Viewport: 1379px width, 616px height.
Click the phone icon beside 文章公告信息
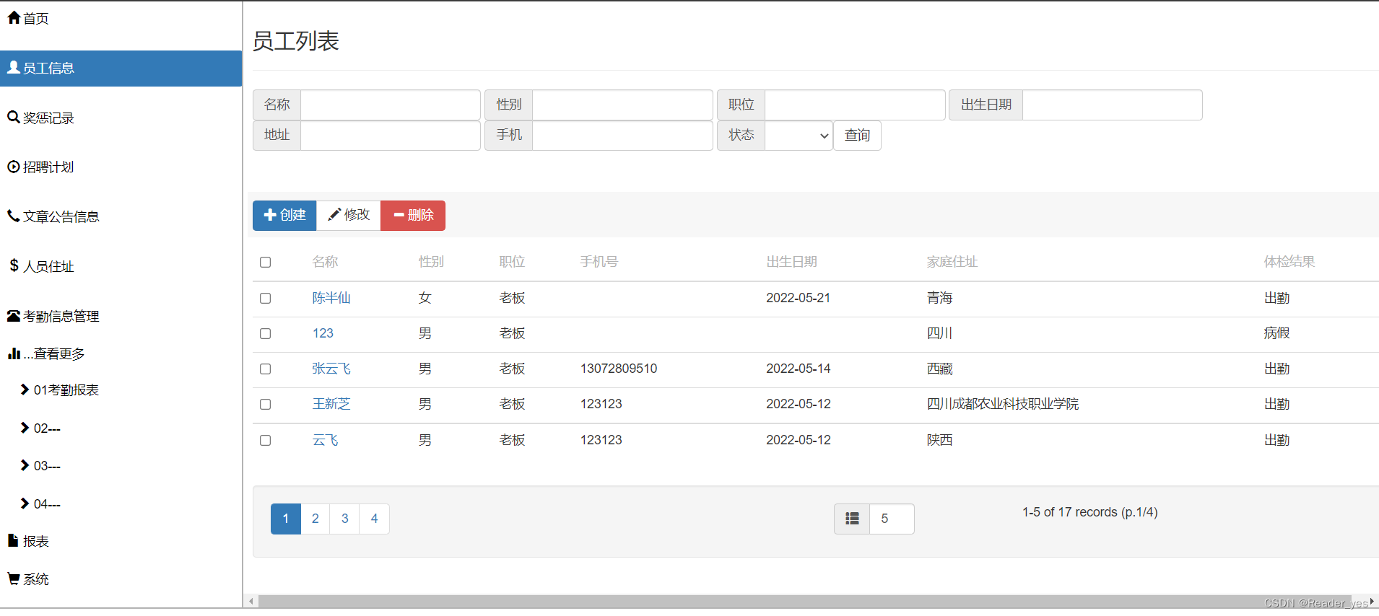tap(14, 216)
